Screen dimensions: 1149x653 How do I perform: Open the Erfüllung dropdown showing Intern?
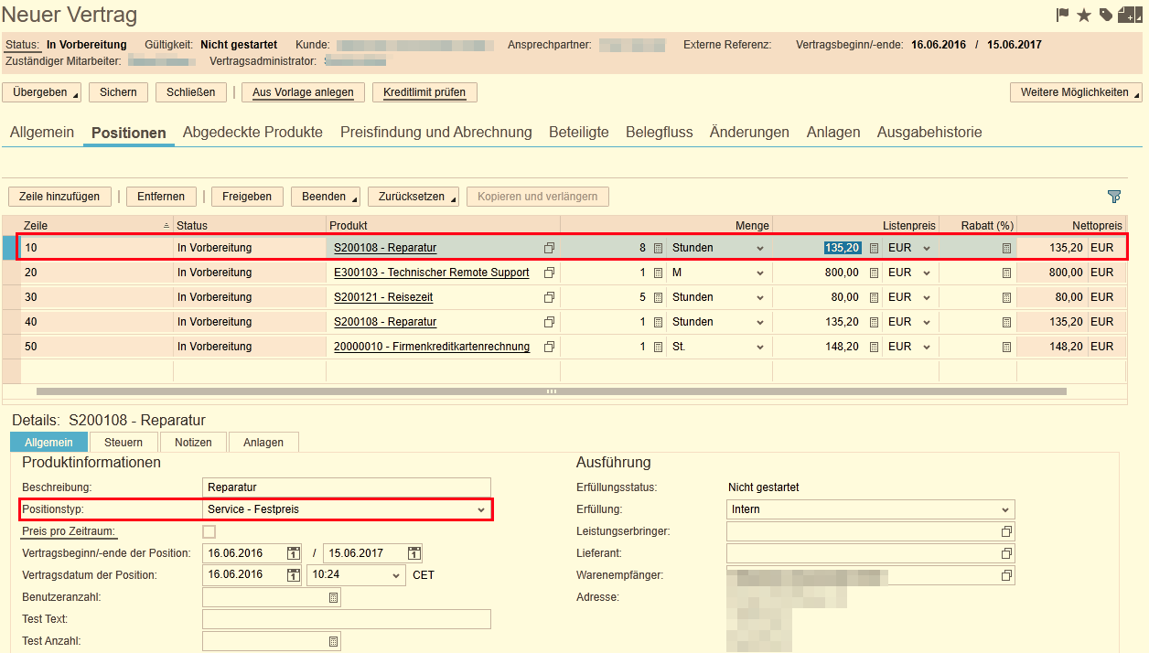tap(870, 509)
